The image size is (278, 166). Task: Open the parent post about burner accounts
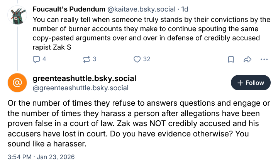151,33
